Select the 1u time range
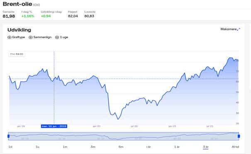 37,147
